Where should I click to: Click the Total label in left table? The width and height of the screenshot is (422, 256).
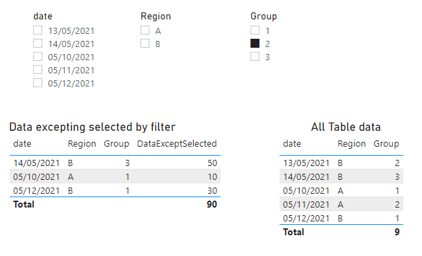pos(24,205)
